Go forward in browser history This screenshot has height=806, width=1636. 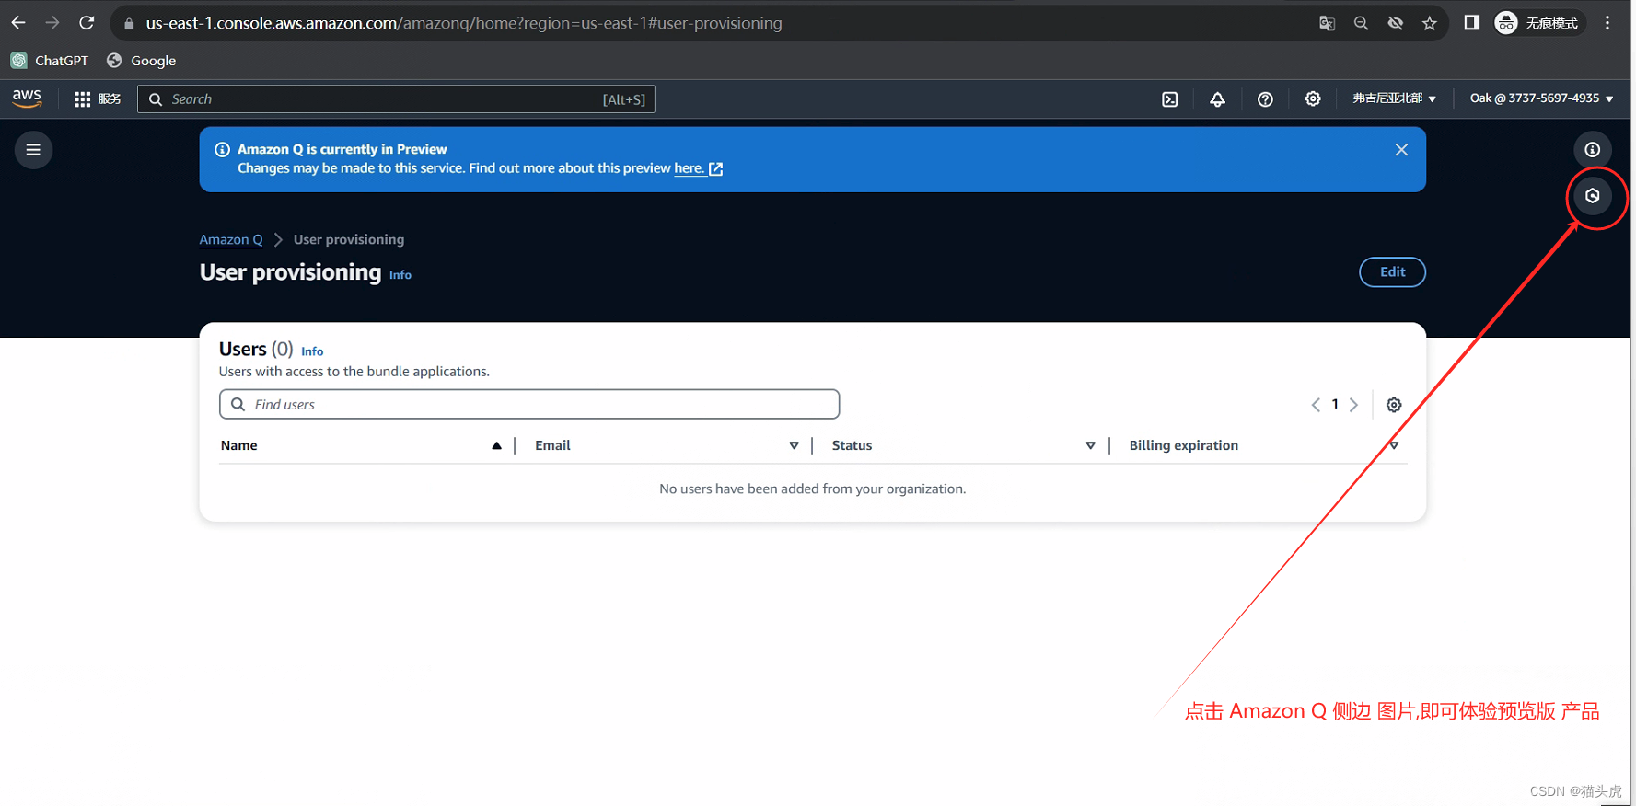coord(52,23)
